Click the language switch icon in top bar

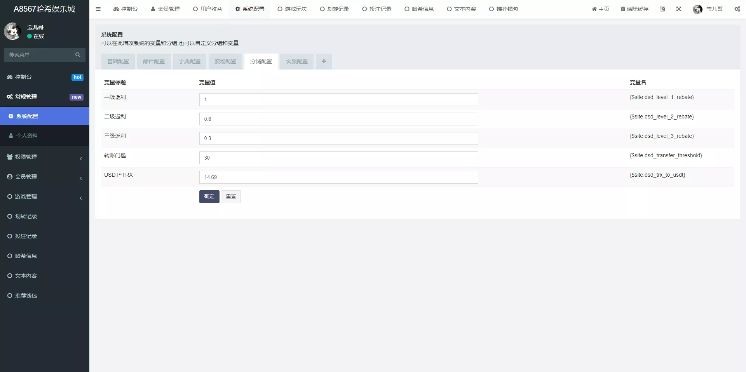(662, 9)
